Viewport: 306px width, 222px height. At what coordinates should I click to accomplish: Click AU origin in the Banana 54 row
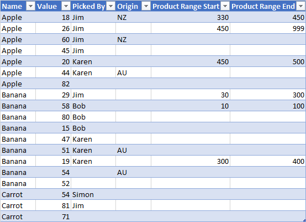[x=134, y=173]
